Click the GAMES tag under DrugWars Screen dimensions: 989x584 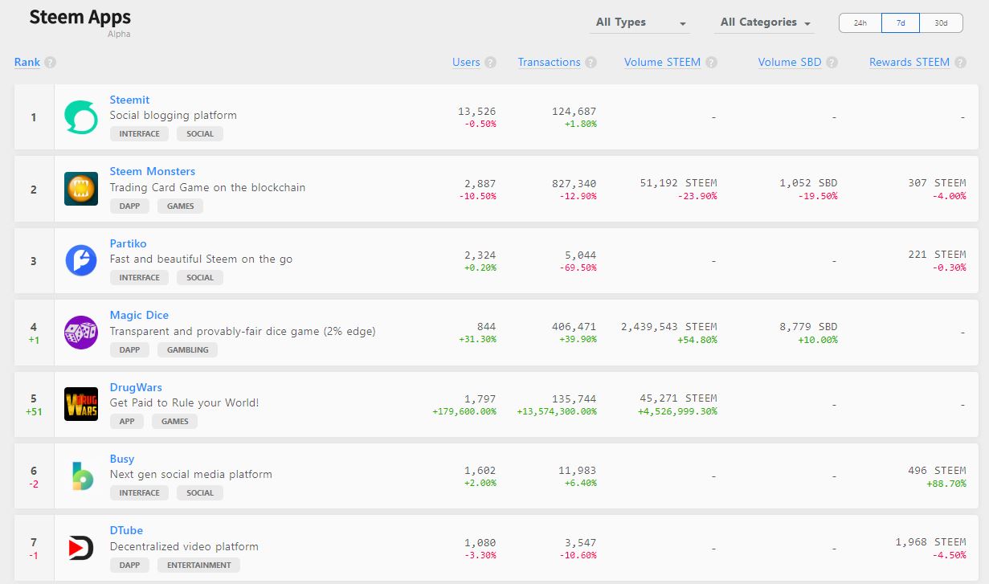coord(174,421)
